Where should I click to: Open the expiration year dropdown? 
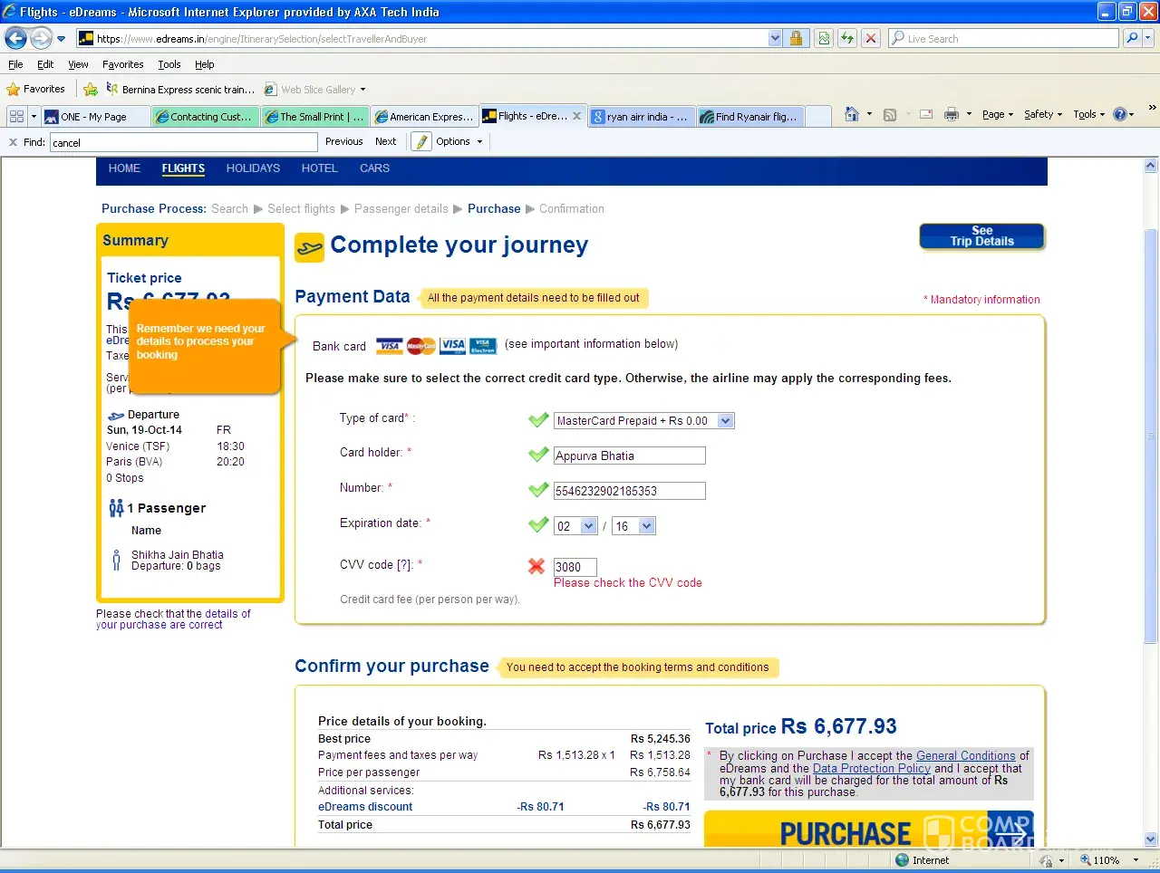click(x=646, y=526)
